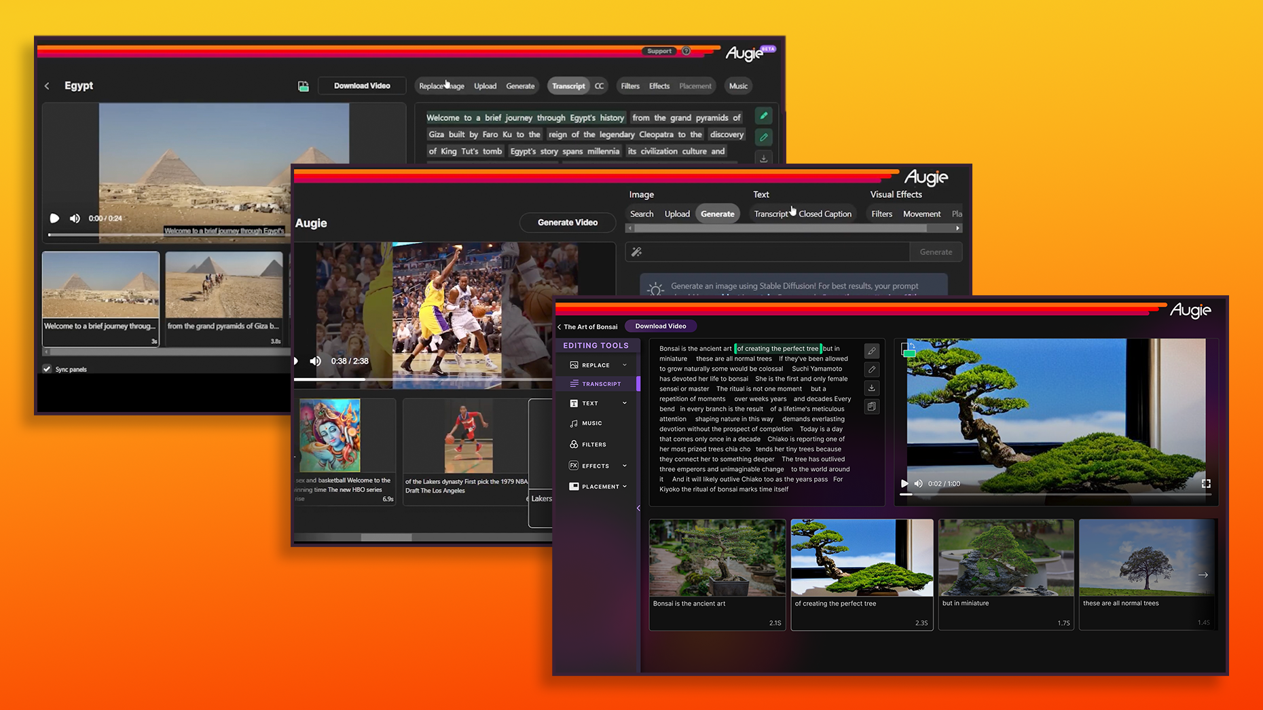Click the help question mark beside Support
The height and width of the screenshot is (710, 1263).
687,51
